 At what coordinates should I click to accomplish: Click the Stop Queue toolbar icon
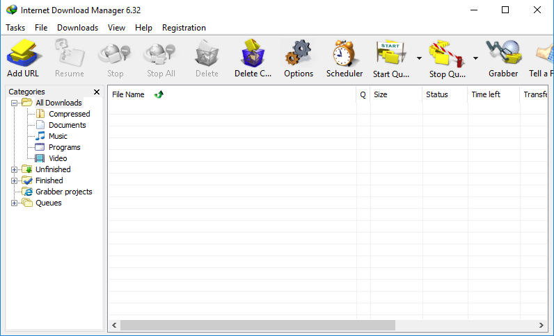447,53
